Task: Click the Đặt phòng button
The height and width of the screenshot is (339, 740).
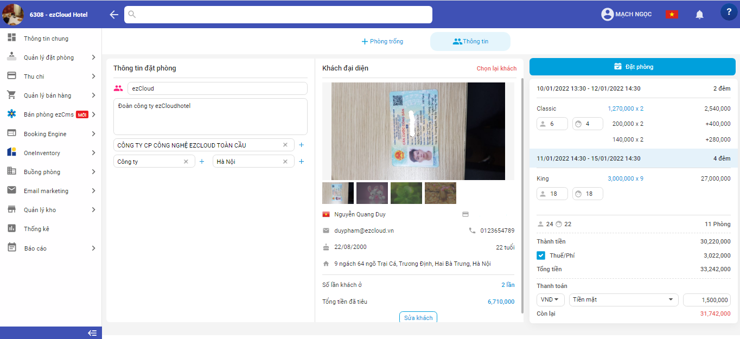Action: [632, 67]
